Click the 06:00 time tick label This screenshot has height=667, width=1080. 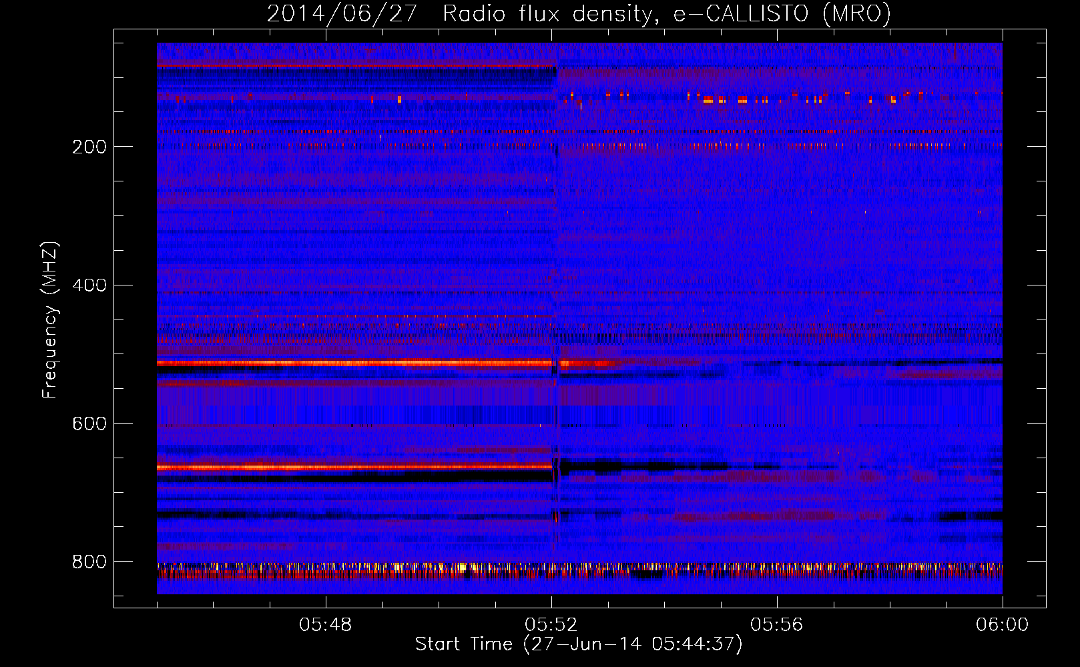point(1002,625)
